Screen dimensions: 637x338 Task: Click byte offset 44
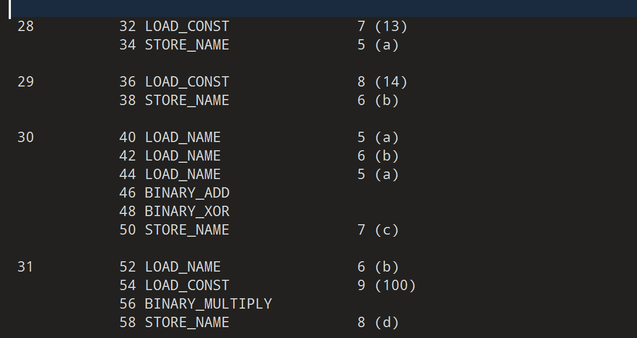click(x=128, y=174)
